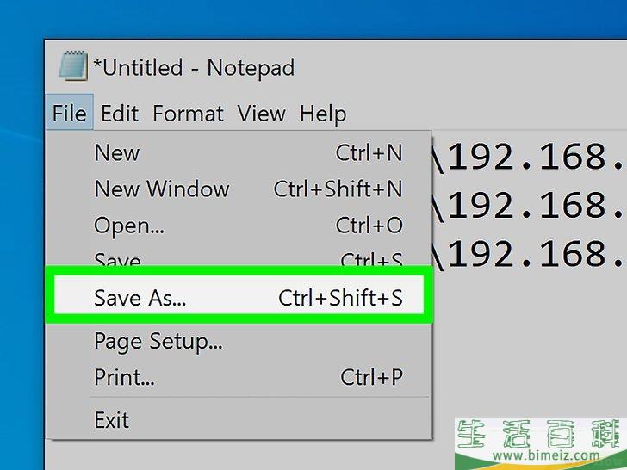Click the www.bimeiz.com watermark link
The width and height of the screenshot is (627, 470).
[x=545, y=455]
